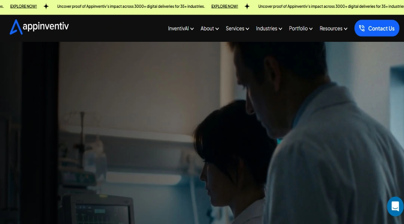Image resolution: width=404 pixels, height=224 pixels.
Task: Click the Contact Us button
Action: [x=377, y=28]
